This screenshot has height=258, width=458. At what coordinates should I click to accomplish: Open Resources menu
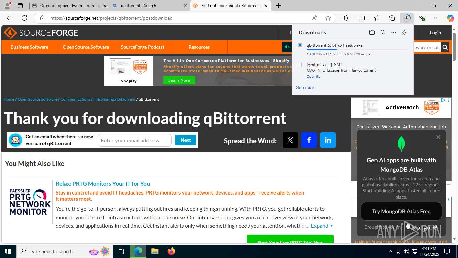coord(199,47)
